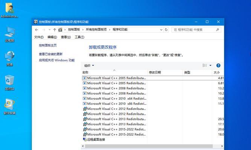Click icon of first Visual C++ 2015-2022 row

(85, 129)
